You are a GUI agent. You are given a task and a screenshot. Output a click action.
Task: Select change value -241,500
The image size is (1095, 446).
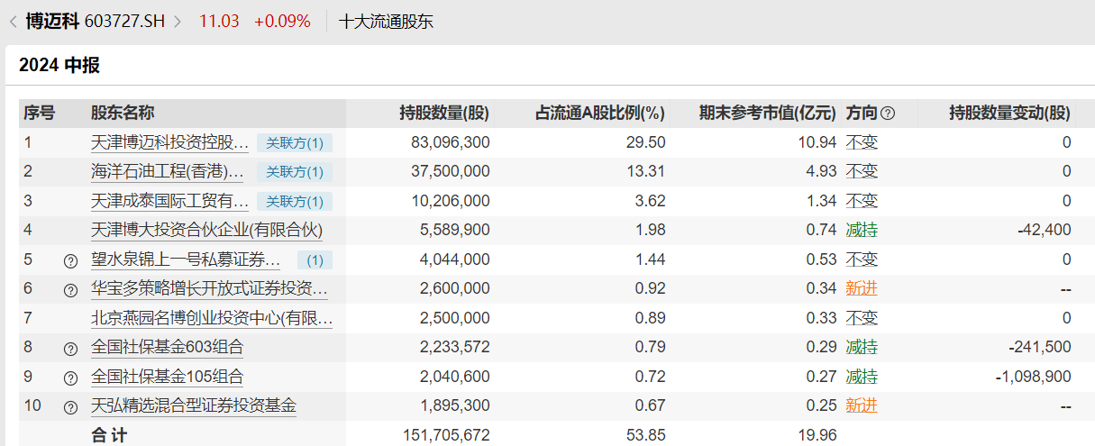[1040, 348]
